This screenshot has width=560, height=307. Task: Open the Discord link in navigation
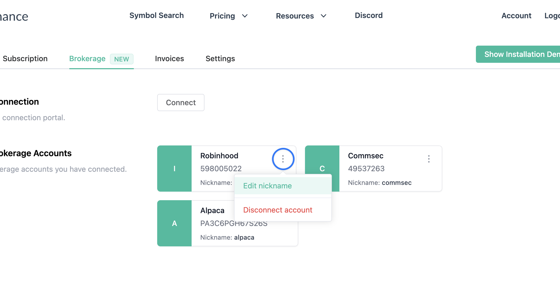coord(368,15)
